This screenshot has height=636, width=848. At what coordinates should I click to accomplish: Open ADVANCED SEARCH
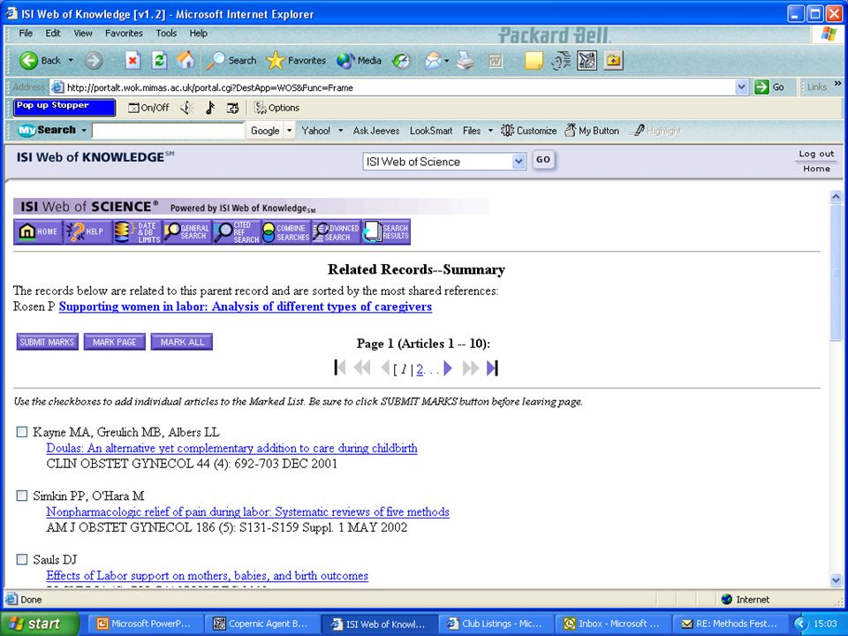336,231
